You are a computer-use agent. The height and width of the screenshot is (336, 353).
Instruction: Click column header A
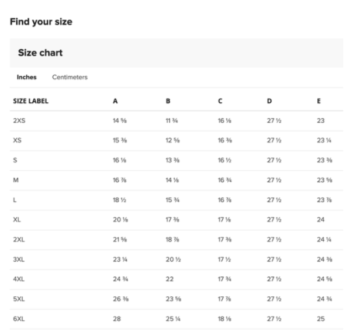point(115,101)
